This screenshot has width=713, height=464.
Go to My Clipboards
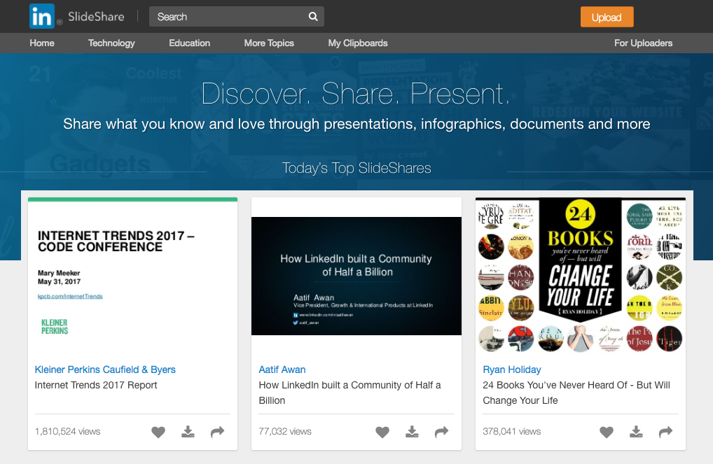coord(358,43)
